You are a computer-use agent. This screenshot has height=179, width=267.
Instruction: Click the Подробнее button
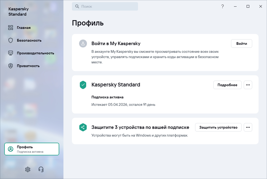[x=227, y=85]
